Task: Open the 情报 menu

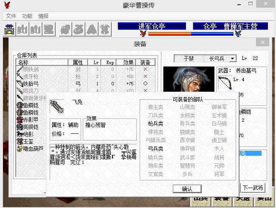Action: tap(43, 16)
